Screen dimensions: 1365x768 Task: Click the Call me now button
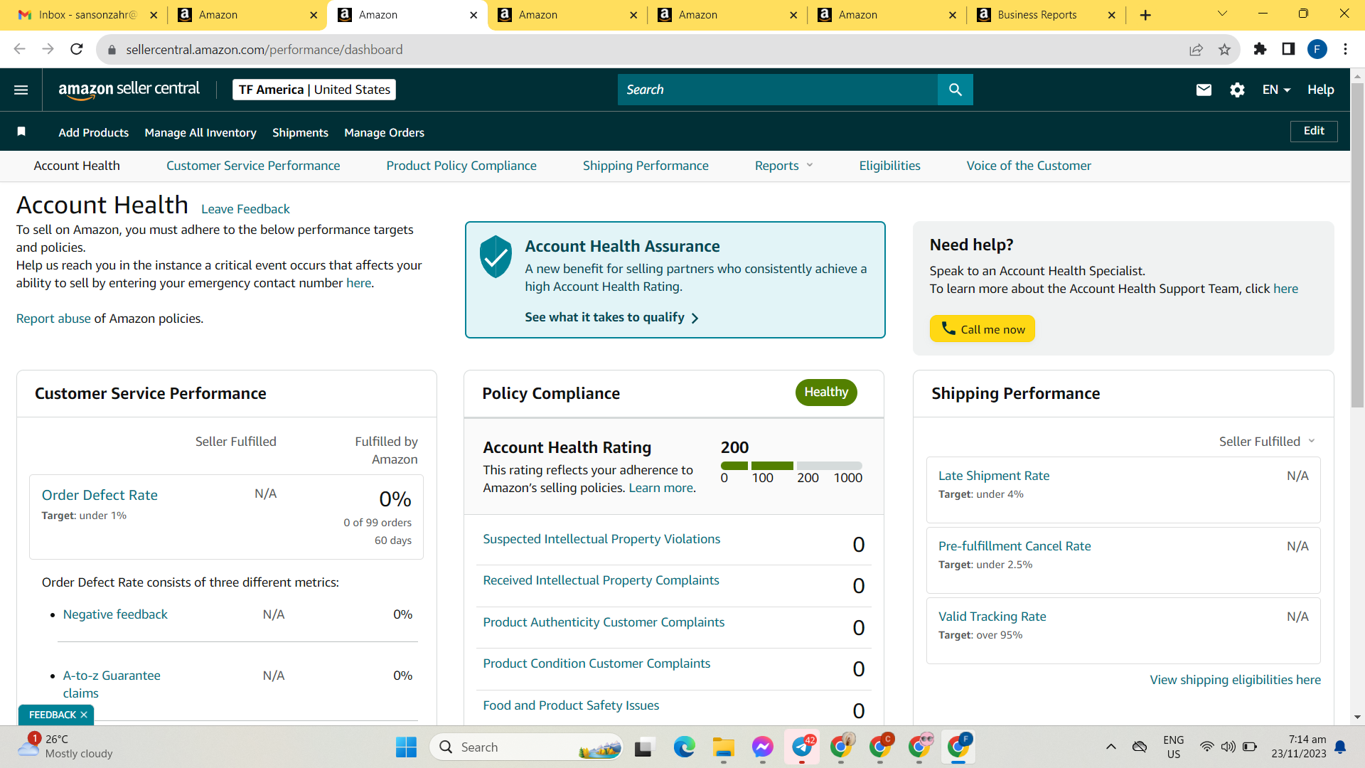tap(982, 329)
